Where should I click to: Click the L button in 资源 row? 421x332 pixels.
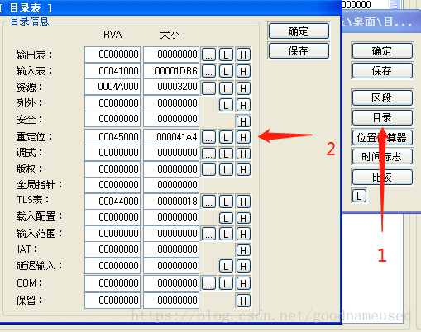226,88
